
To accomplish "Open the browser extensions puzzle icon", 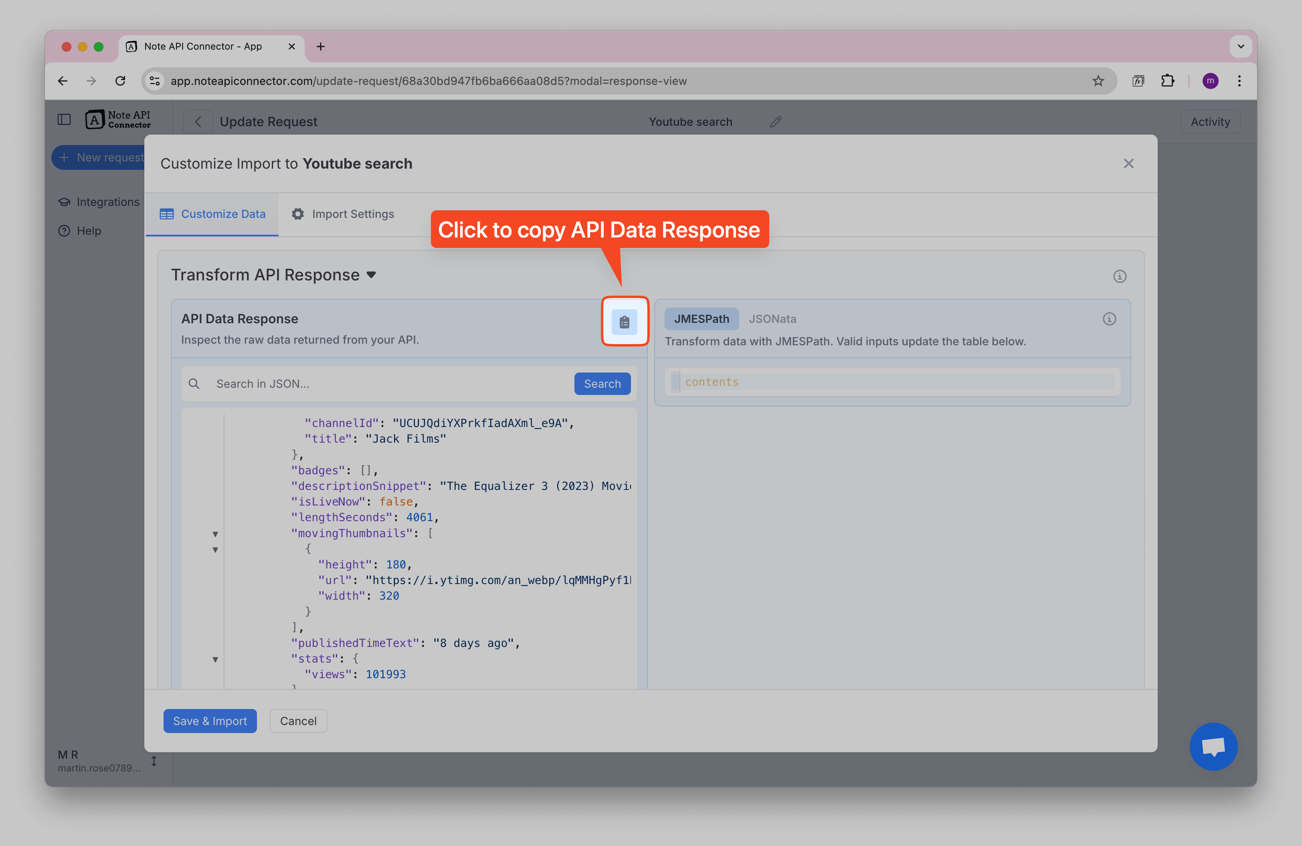I will click(x=1168, y=81).
